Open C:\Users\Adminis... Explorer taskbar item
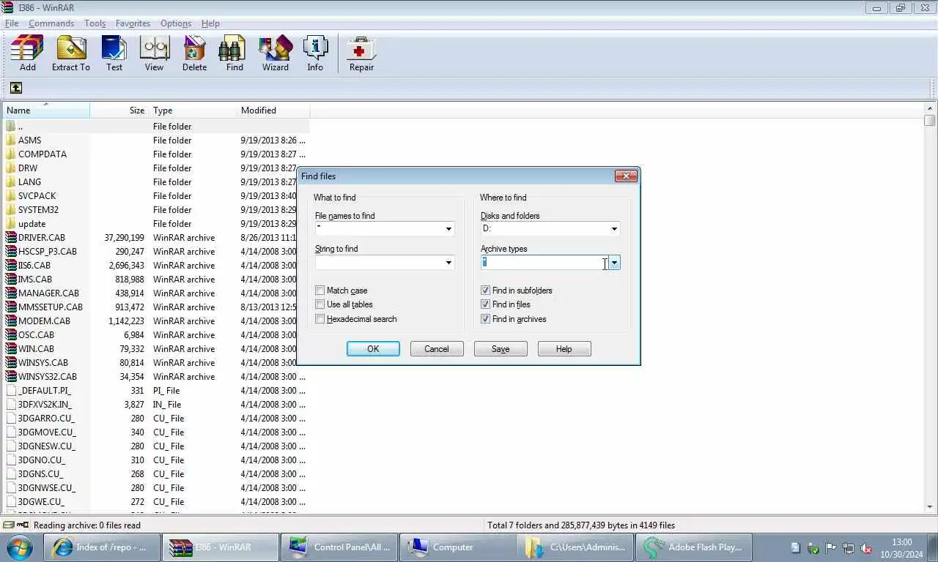The width and height of the screenshot is (938, 562). [576, 547]
